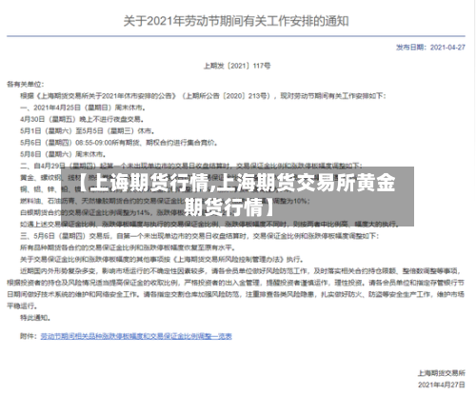This screenshot has height=394, width=476.
Task: Select the line starting 如遇上述交易保证金比例
Action: (x=209, y=225)
